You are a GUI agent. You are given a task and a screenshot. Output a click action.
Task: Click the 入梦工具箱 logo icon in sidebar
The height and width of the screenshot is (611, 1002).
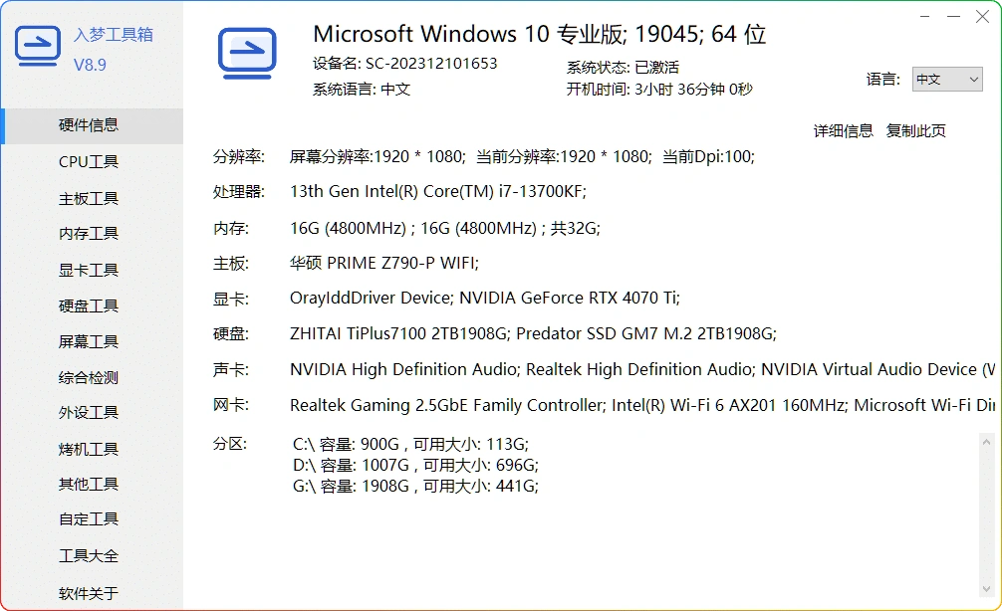[38, 44]
